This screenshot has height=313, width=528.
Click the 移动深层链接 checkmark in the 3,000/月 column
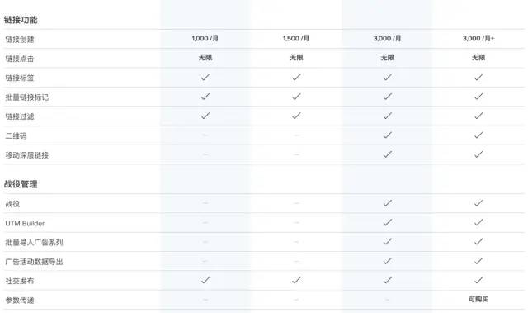click(x=387, y=154)
